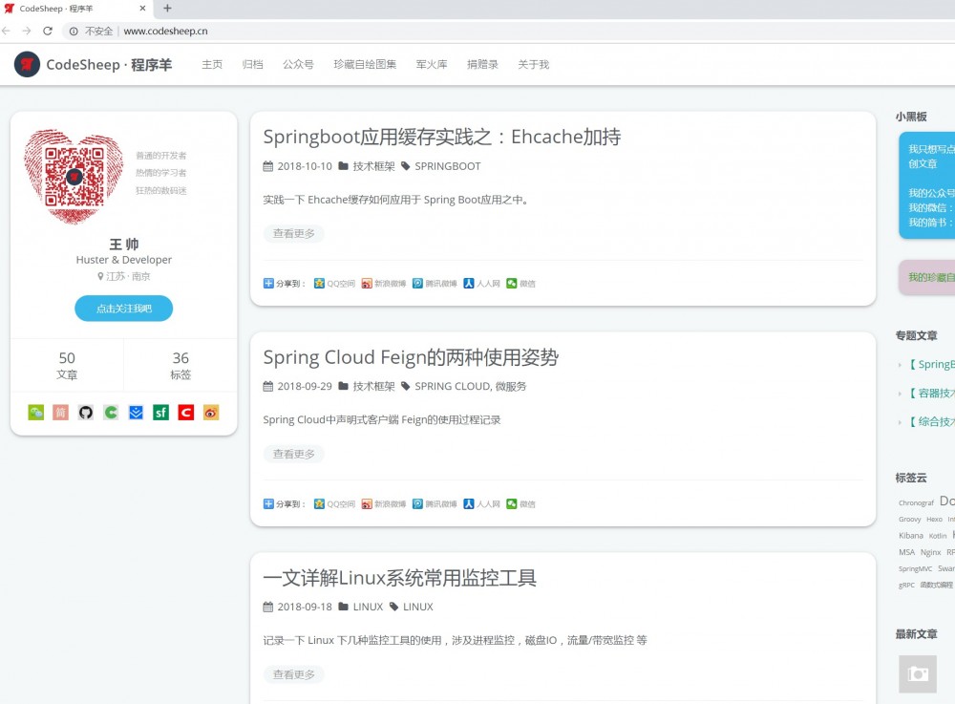Expand the 容器技术 topic entry
This screenshot has width=955, height=704.
click(926, 392)
